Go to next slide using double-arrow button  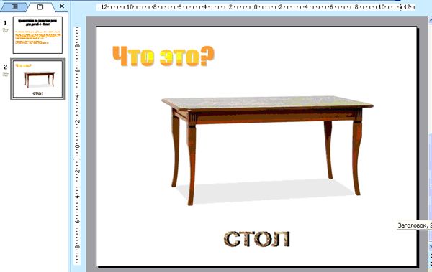[x=430, y=264]
